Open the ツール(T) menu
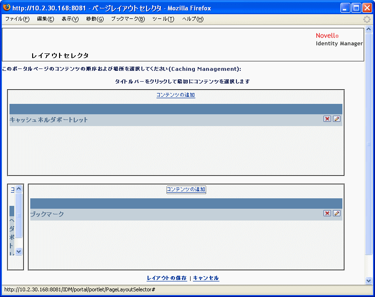Screen dimensions: 375x297 click(x=163, y=19)
